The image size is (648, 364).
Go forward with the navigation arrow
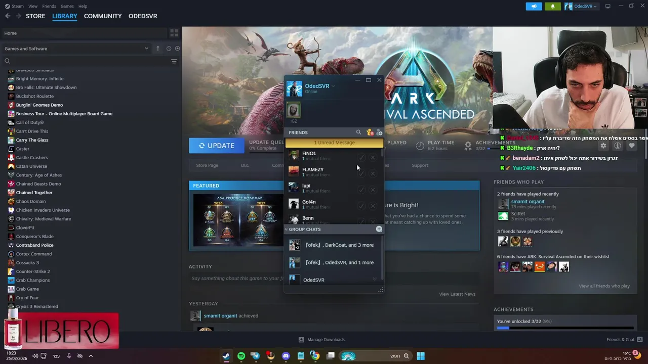click(x=18, y=16)
